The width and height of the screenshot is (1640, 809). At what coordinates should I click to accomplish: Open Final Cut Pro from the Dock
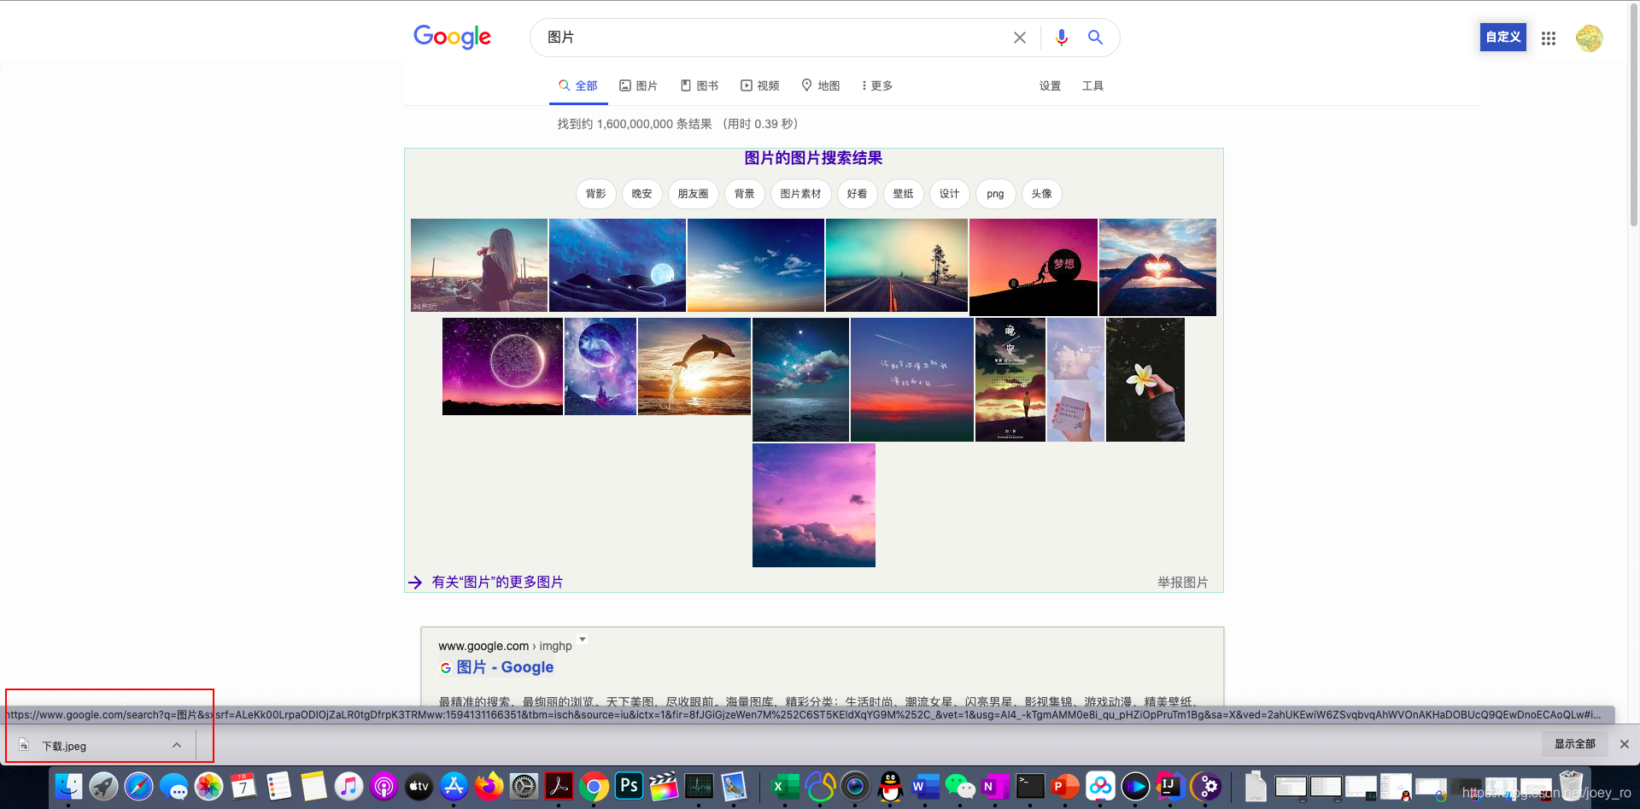[664, 787]
